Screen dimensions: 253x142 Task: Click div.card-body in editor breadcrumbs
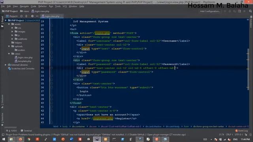(x=172, y=127)
